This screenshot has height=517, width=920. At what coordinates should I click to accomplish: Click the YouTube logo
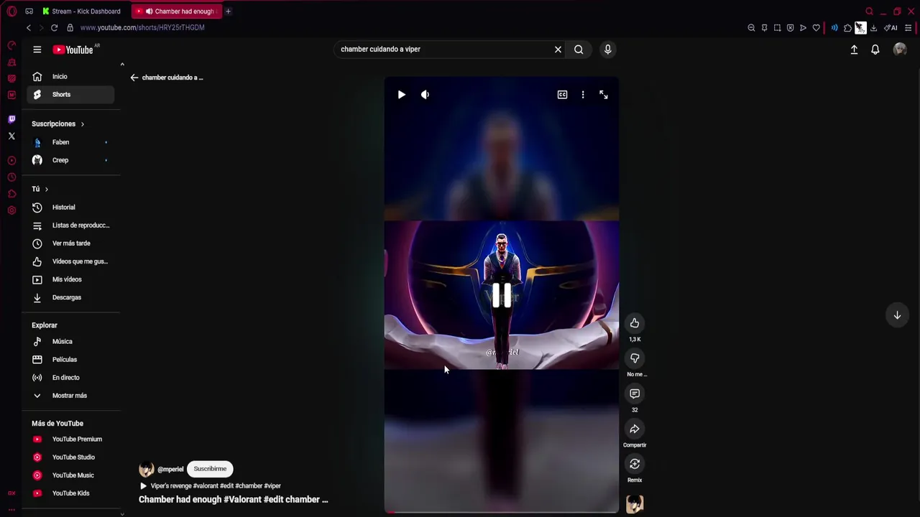73,50
